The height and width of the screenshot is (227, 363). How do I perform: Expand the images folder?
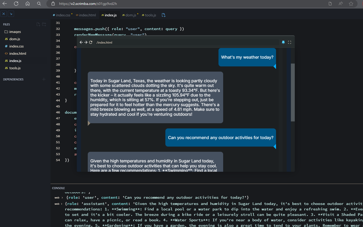(15, 32)
